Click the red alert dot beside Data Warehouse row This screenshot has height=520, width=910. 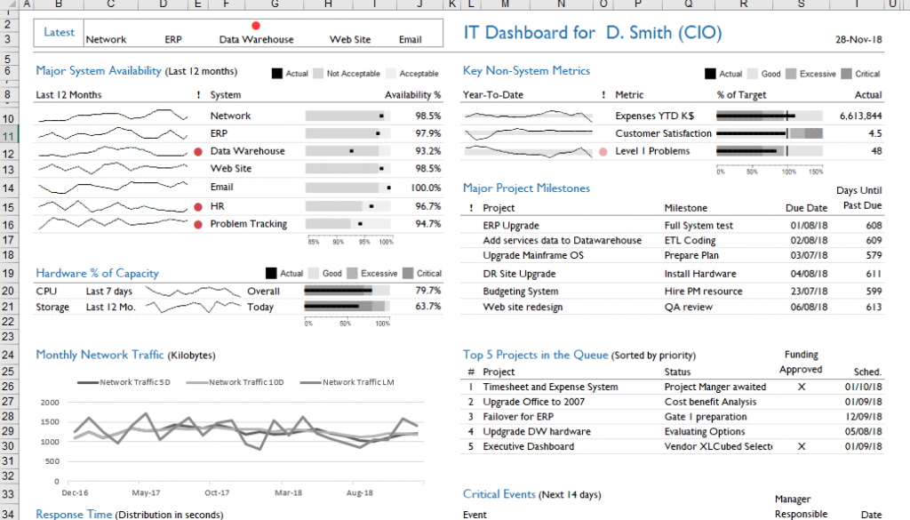click(x=197, y=152)
